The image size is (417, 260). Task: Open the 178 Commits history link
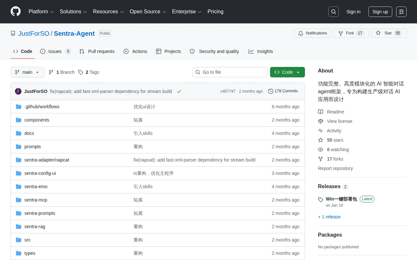[283, 91]
